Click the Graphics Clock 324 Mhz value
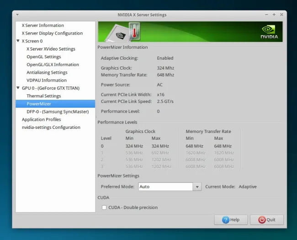Viewport: 297px width, 240px height. [165, 68]
